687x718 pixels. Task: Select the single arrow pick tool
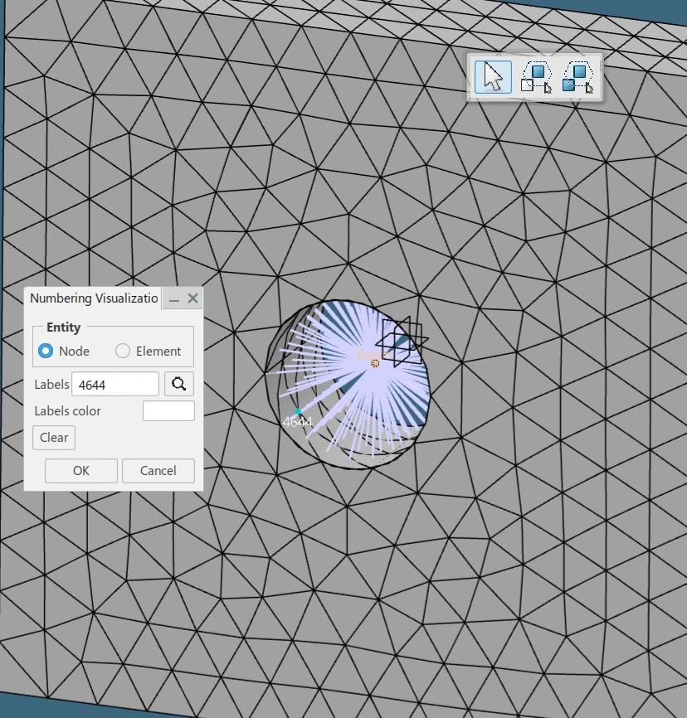(x=493, y=77)
